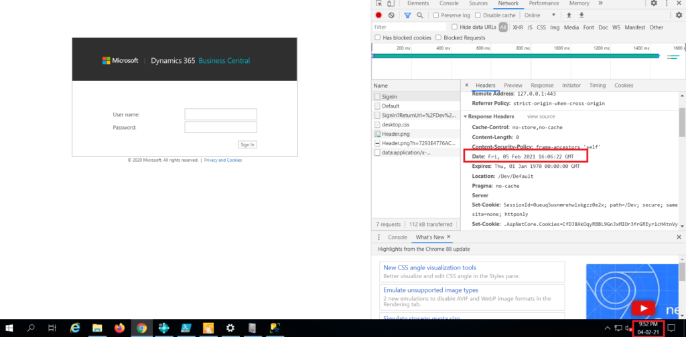Open network search with magnifier icon
Image resolution: width=686 pixels, height=337 pixels.
[x=420, y=15]
